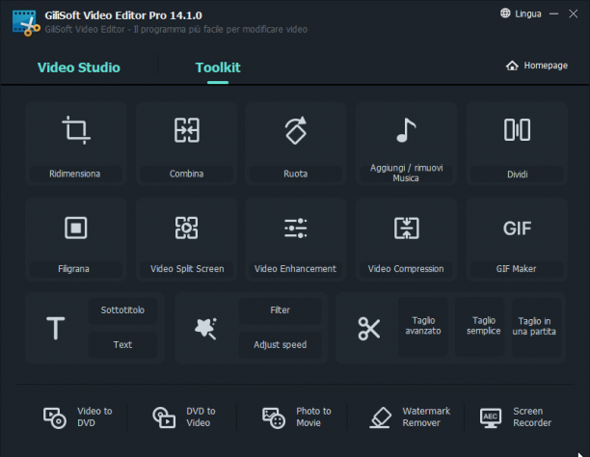Click the globe language icon
The height and width of the screenshot is (457, 590).
coord(505,13)
